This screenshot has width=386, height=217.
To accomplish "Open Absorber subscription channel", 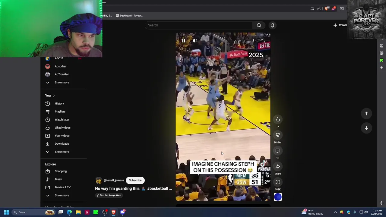I will (x=60, y=66).
